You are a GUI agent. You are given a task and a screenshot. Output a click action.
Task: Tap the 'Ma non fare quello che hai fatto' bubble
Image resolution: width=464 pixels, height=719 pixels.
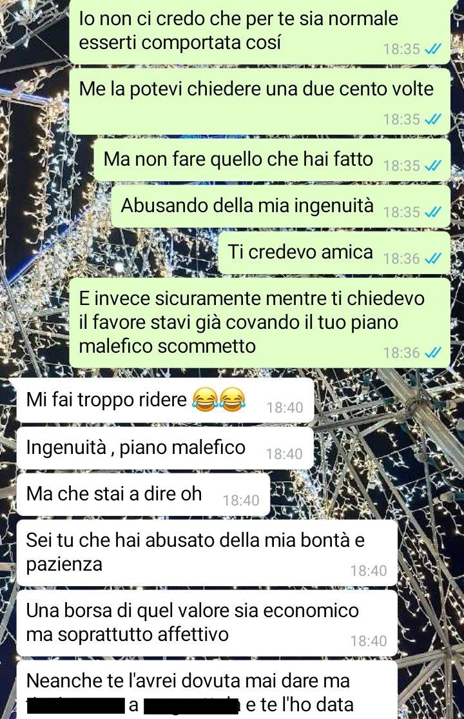click(x=272, y=160)
